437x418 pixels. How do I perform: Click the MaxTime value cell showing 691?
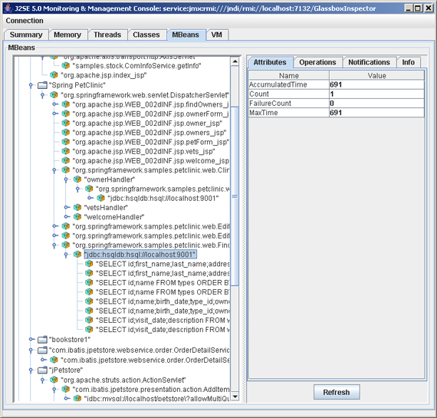pos(376,113)
